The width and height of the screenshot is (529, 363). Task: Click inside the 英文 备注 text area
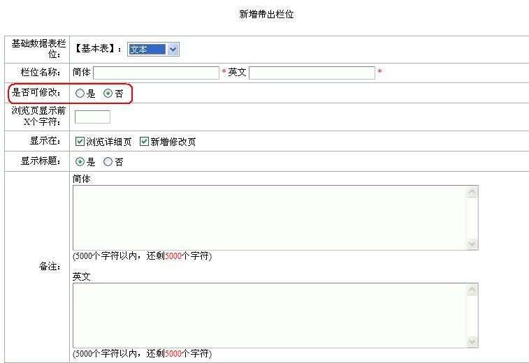[269, 315]
